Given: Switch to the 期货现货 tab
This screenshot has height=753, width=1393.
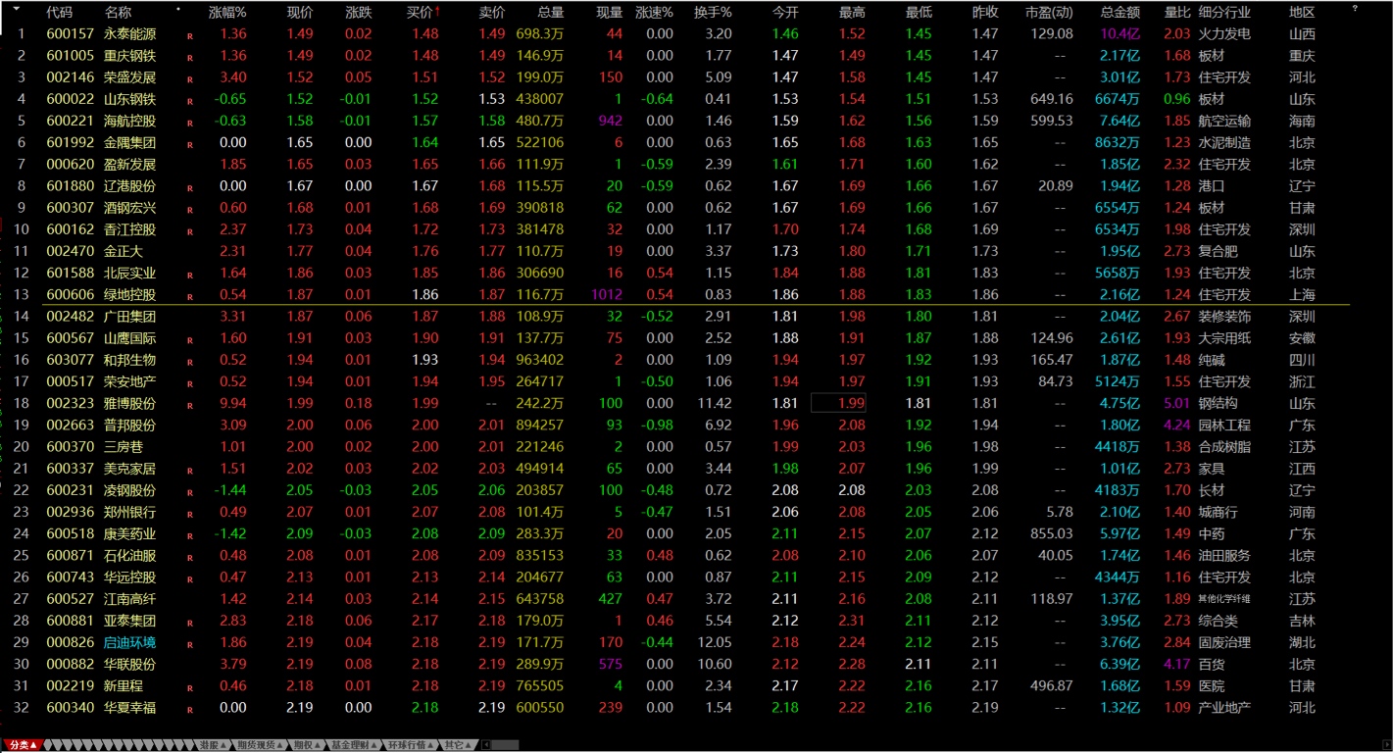Looking at the screenshot, I should point(260,745).
